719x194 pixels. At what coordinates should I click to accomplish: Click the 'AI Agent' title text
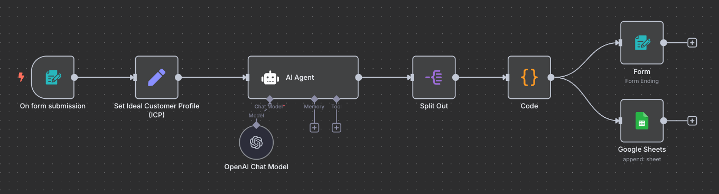pos(300,77)
